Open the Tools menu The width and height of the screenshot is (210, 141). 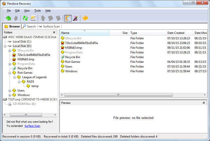37,11
